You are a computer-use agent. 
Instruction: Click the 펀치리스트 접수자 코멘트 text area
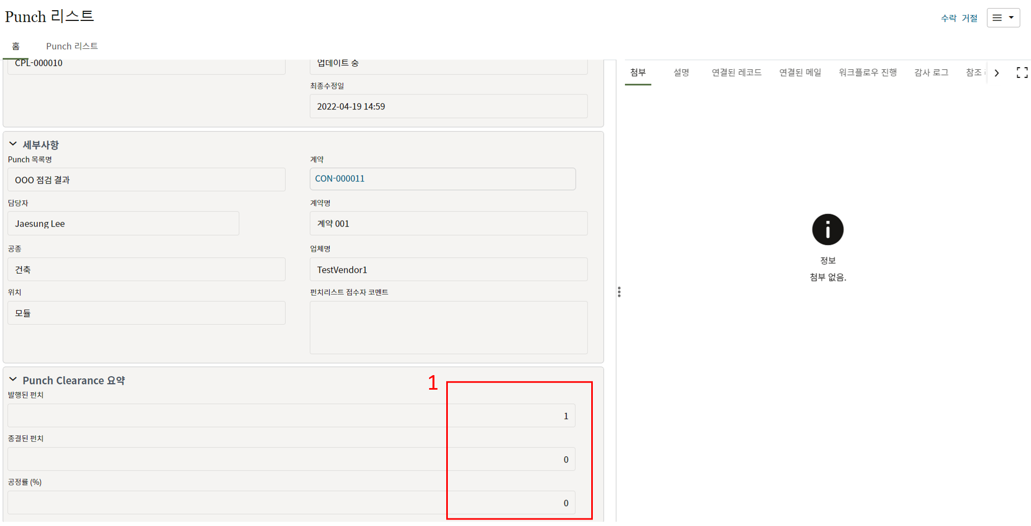[x=448, y=327]
